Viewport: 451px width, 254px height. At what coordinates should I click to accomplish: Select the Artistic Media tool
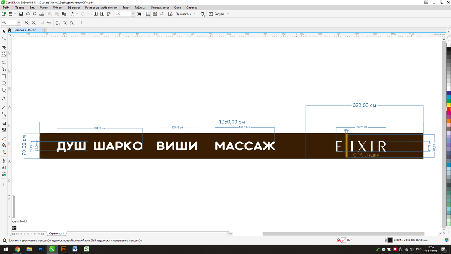click(4, 69)
